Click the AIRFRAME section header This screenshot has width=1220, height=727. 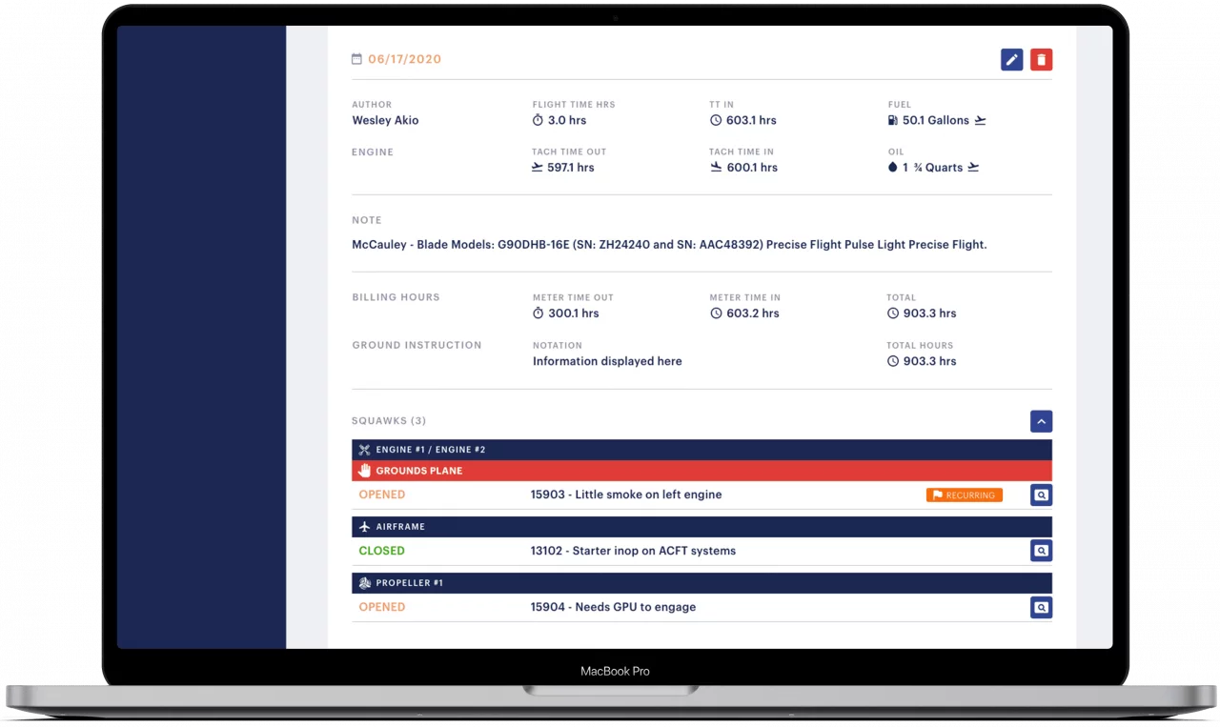click(701, 527)
